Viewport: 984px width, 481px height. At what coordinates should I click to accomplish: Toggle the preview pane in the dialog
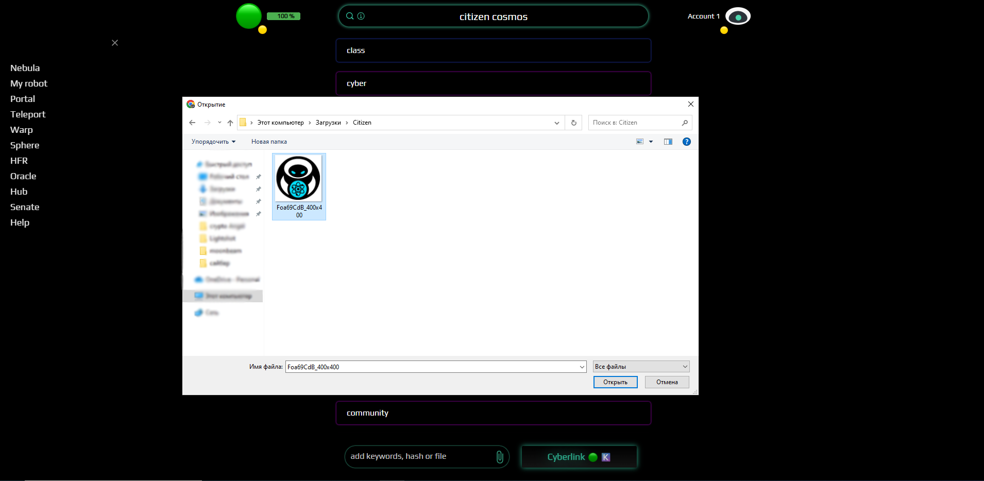click(668, 142)
